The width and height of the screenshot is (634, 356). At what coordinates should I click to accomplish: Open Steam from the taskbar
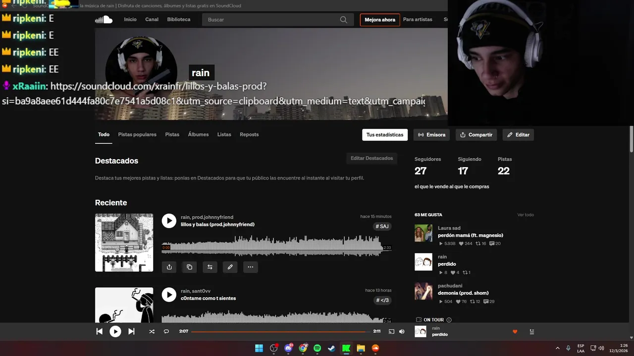point(332,348)
